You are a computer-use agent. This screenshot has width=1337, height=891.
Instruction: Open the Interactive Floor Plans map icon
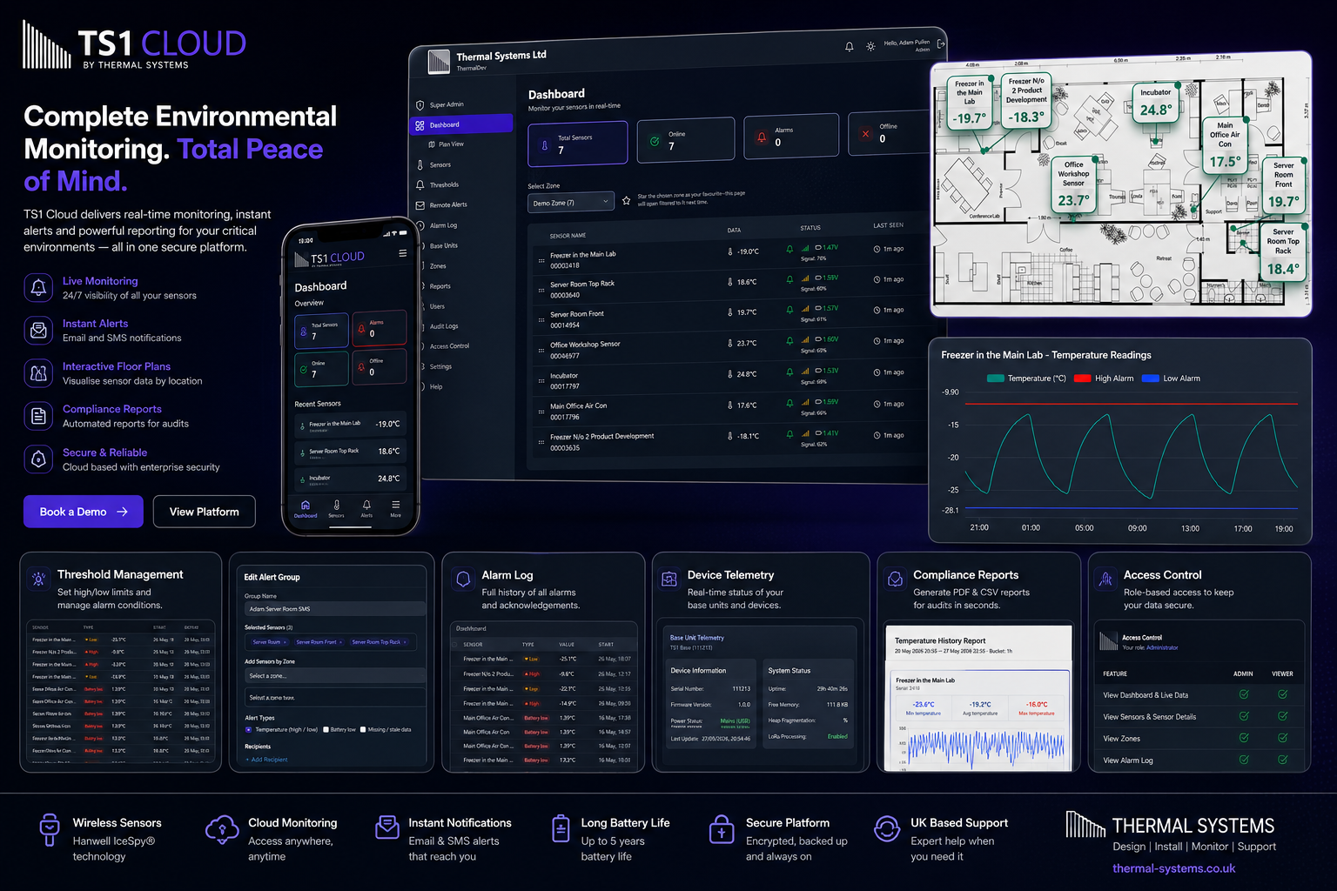38,373
